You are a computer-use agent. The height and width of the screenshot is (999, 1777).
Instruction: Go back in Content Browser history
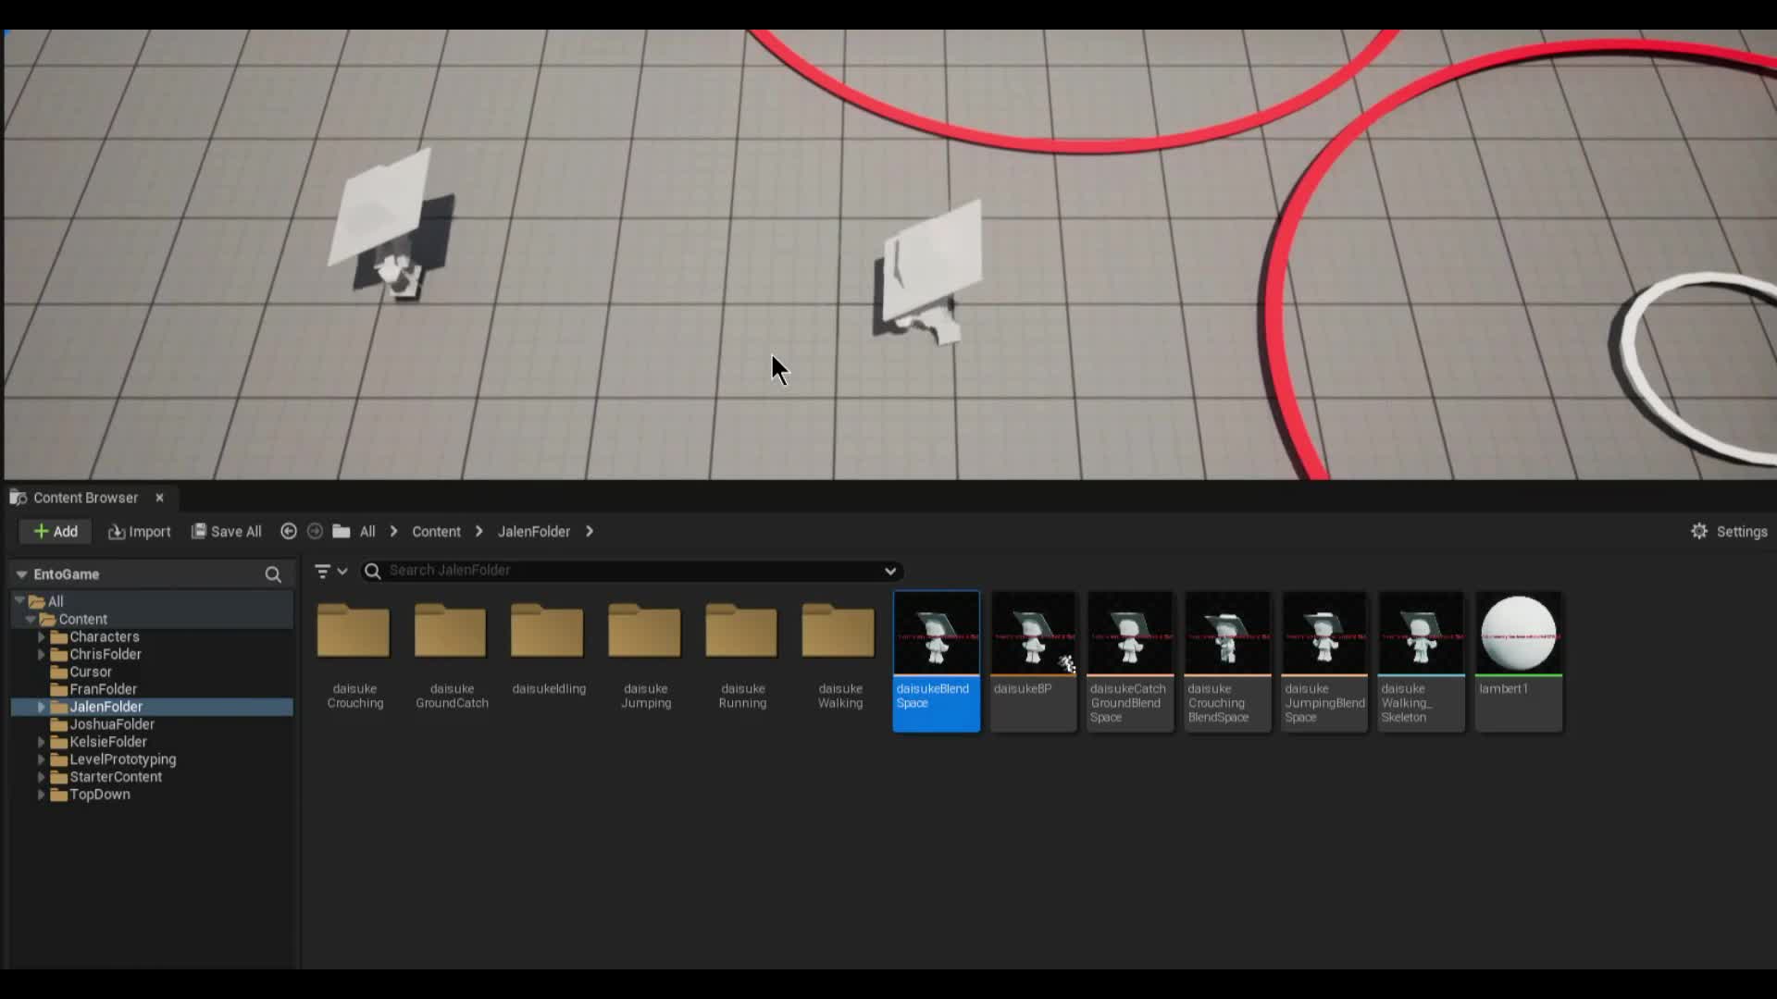tap(289, 531)
